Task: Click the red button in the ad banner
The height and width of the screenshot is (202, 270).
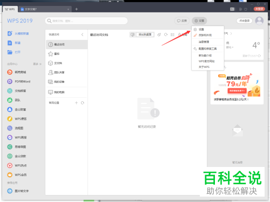Action: [237, 90]
